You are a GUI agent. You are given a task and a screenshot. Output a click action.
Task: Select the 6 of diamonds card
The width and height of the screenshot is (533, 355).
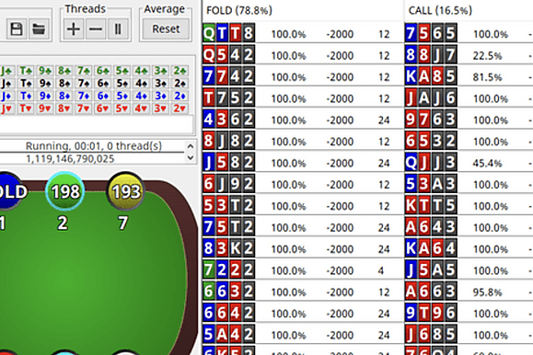click(102, 96)
